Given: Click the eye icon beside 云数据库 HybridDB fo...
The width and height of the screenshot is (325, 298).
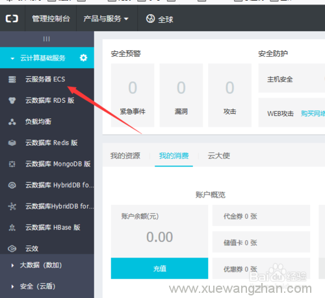Looking at the screenshot, I should 12,185.
